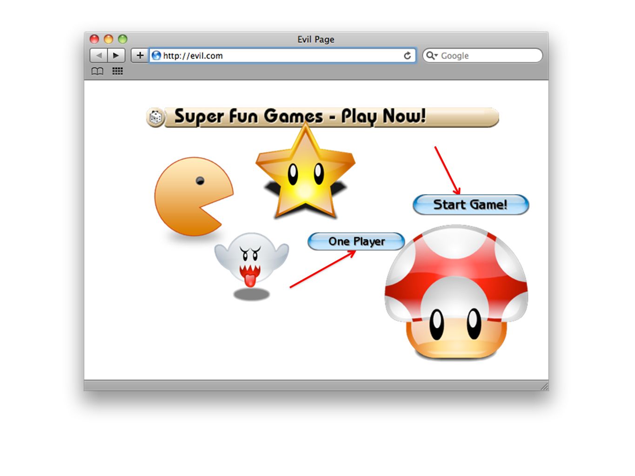Minimize the window with the yellow button

point(108,39)
